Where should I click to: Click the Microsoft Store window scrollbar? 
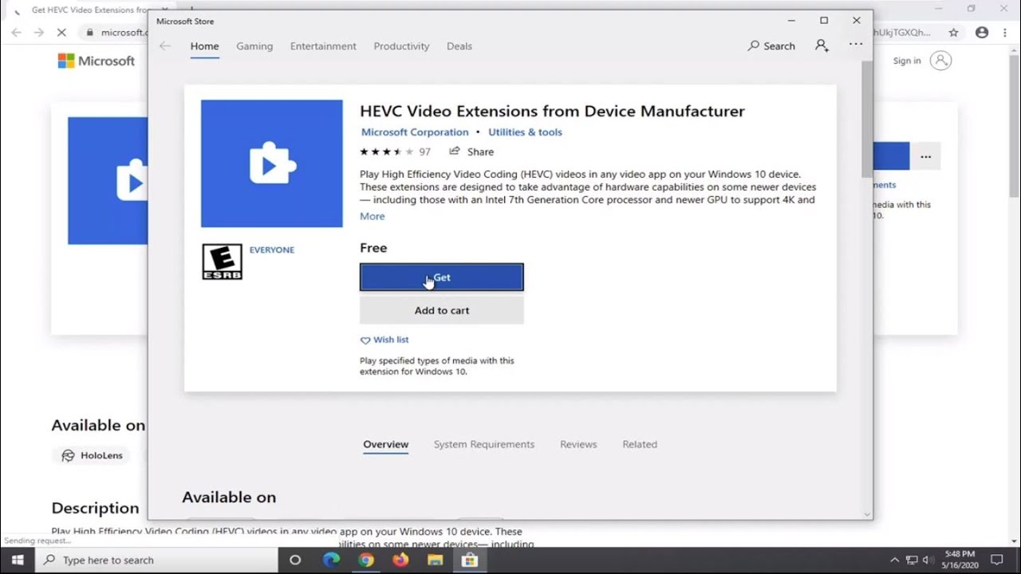[x=867, y=118]
